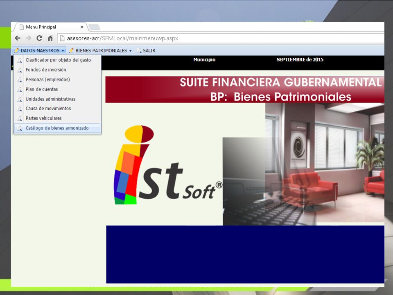Go to the browser Home icon
The width and height of the screenshot is (393, 295).
pyautogui.click(x=50, y=38)
